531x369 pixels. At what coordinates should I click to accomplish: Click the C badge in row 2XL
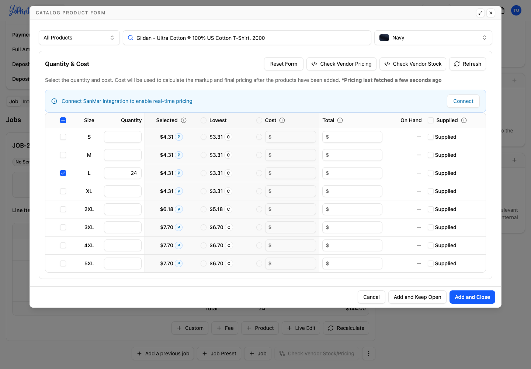[x=228, y=209]
